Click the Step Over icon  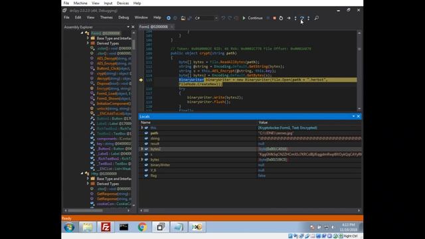pos(302,18)
